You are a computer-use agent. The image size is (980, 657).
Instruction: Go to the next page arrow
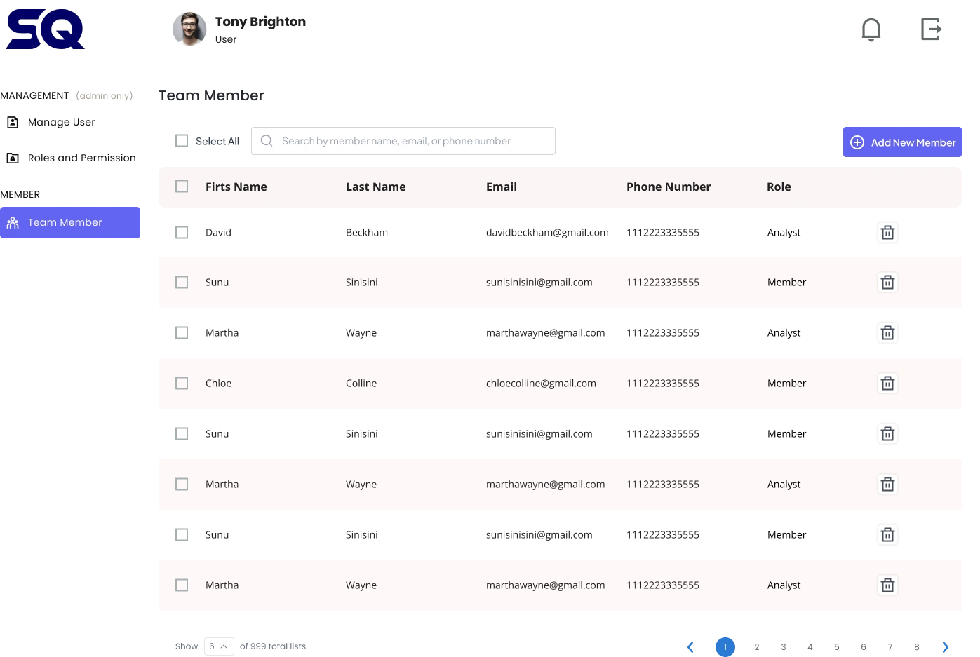pyautogui.click(x=946, y=647)
